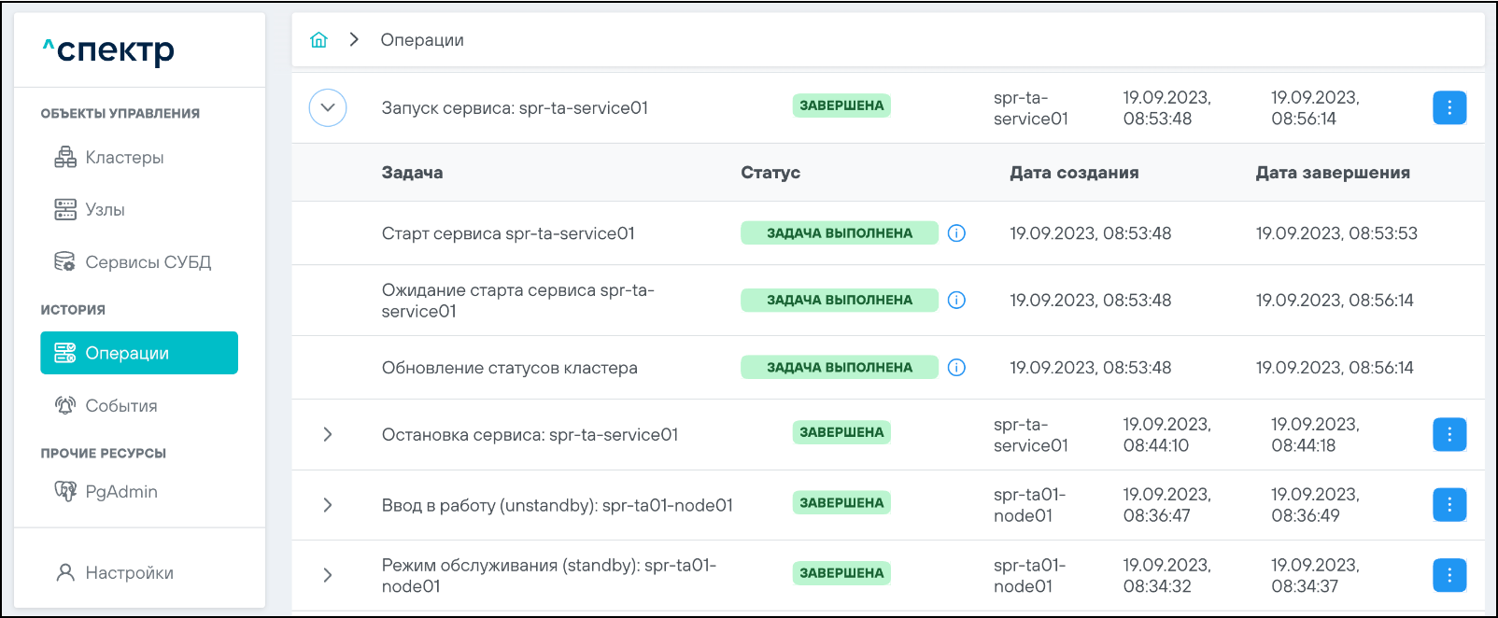Show info for Ожидание старта сервиса task
Image resolution: width=1498 pixels, height=618 pixels.
point(956,300)
